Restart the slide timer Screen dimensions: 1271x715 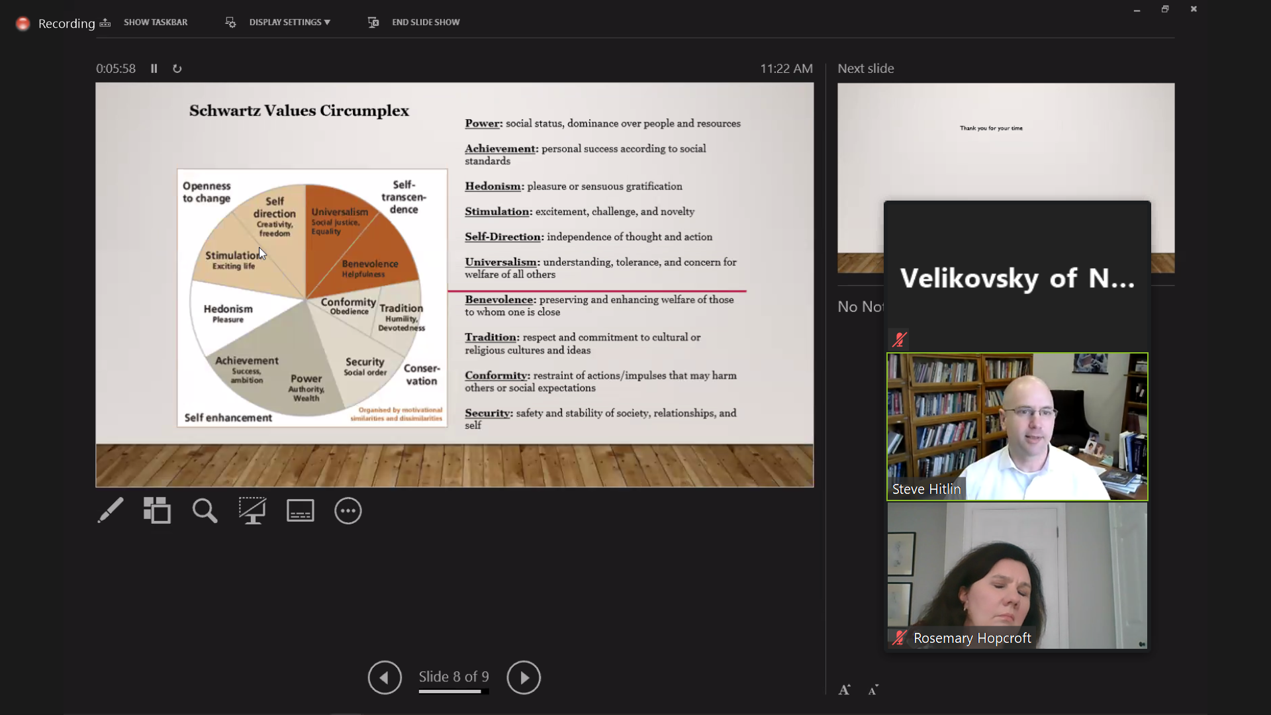[177, 68]
